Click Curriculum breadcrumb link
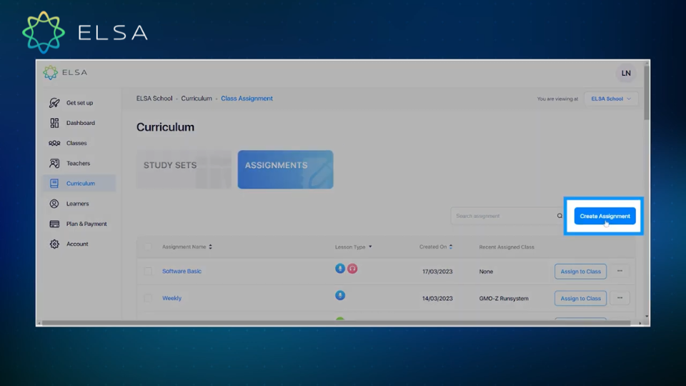The height and width of the screenshot is (386, 686). 197,99
